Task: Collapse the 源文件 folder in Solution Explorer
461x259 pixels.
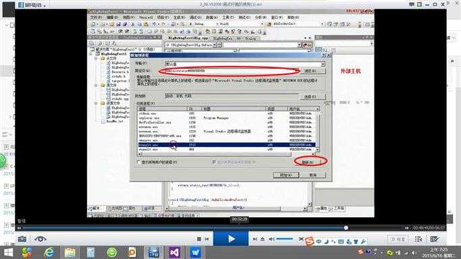Action: [96, 85]
